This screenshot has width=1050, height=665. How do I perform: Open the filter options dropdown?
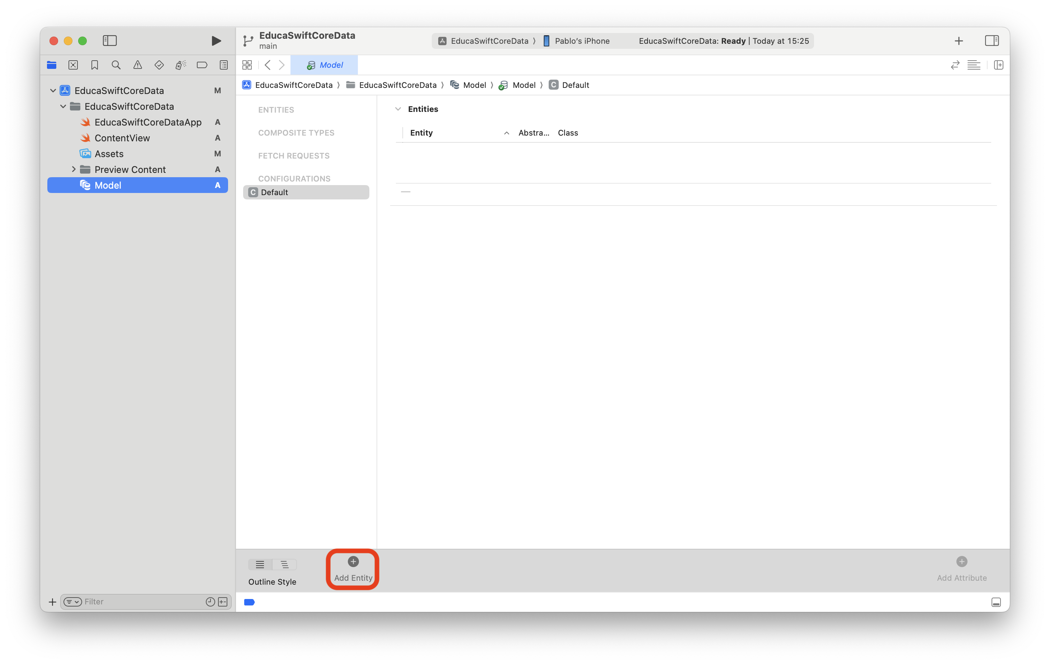73,602
